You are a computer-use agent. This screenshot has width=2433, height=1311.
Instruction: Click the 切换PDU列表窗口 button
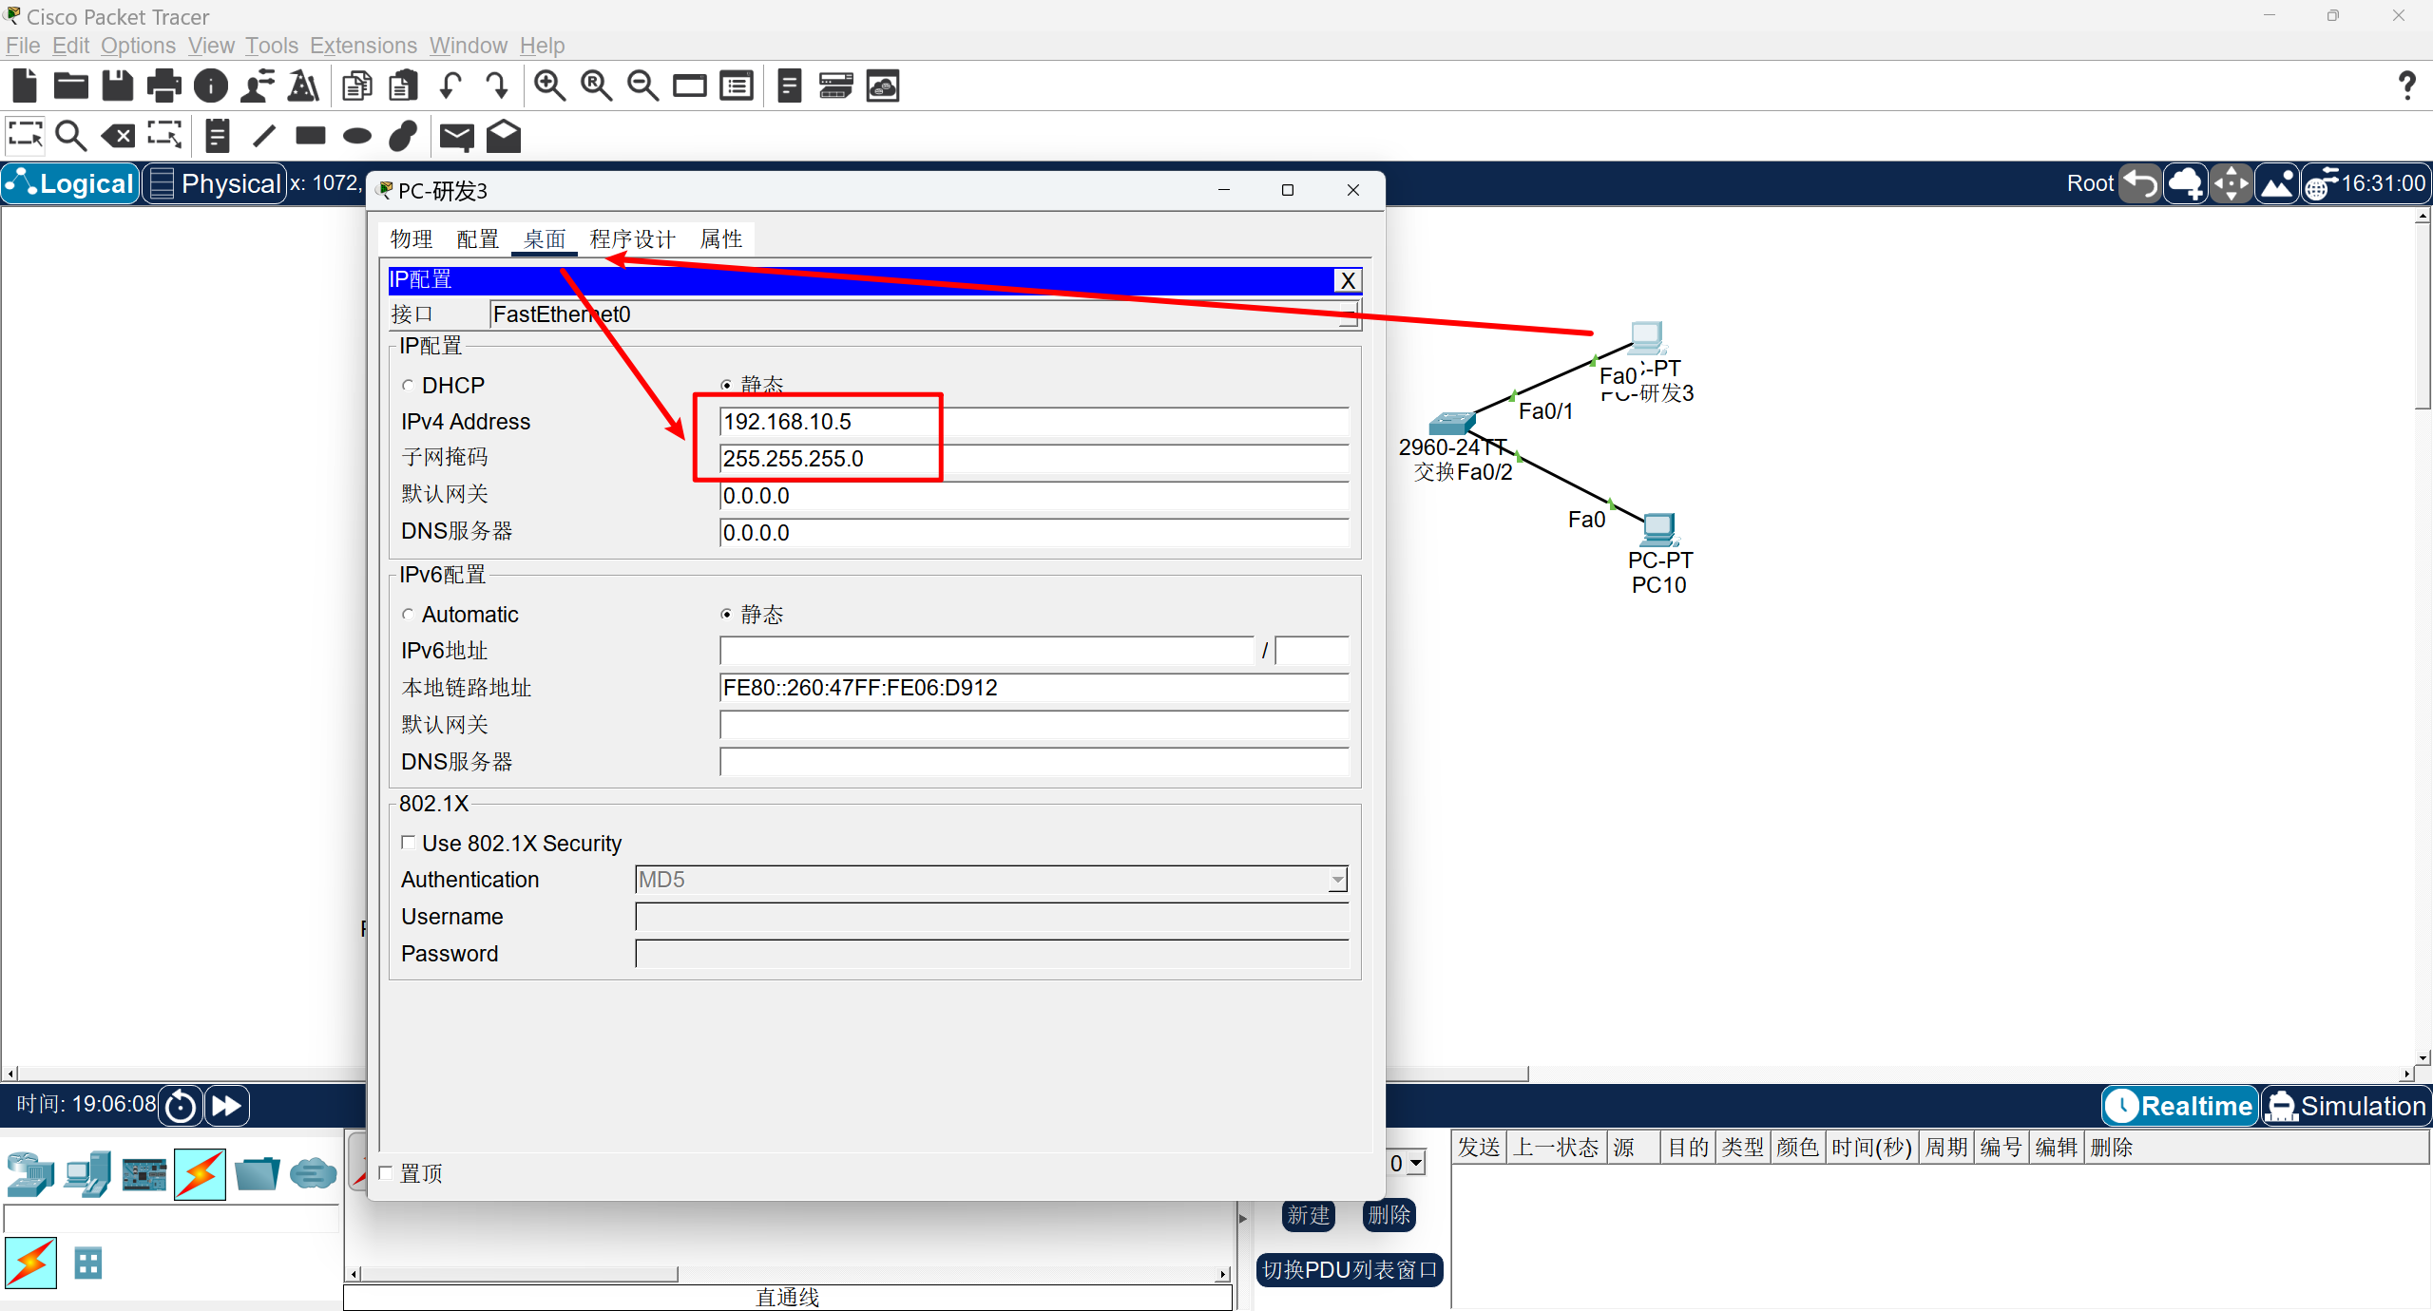point(1350,1270)
